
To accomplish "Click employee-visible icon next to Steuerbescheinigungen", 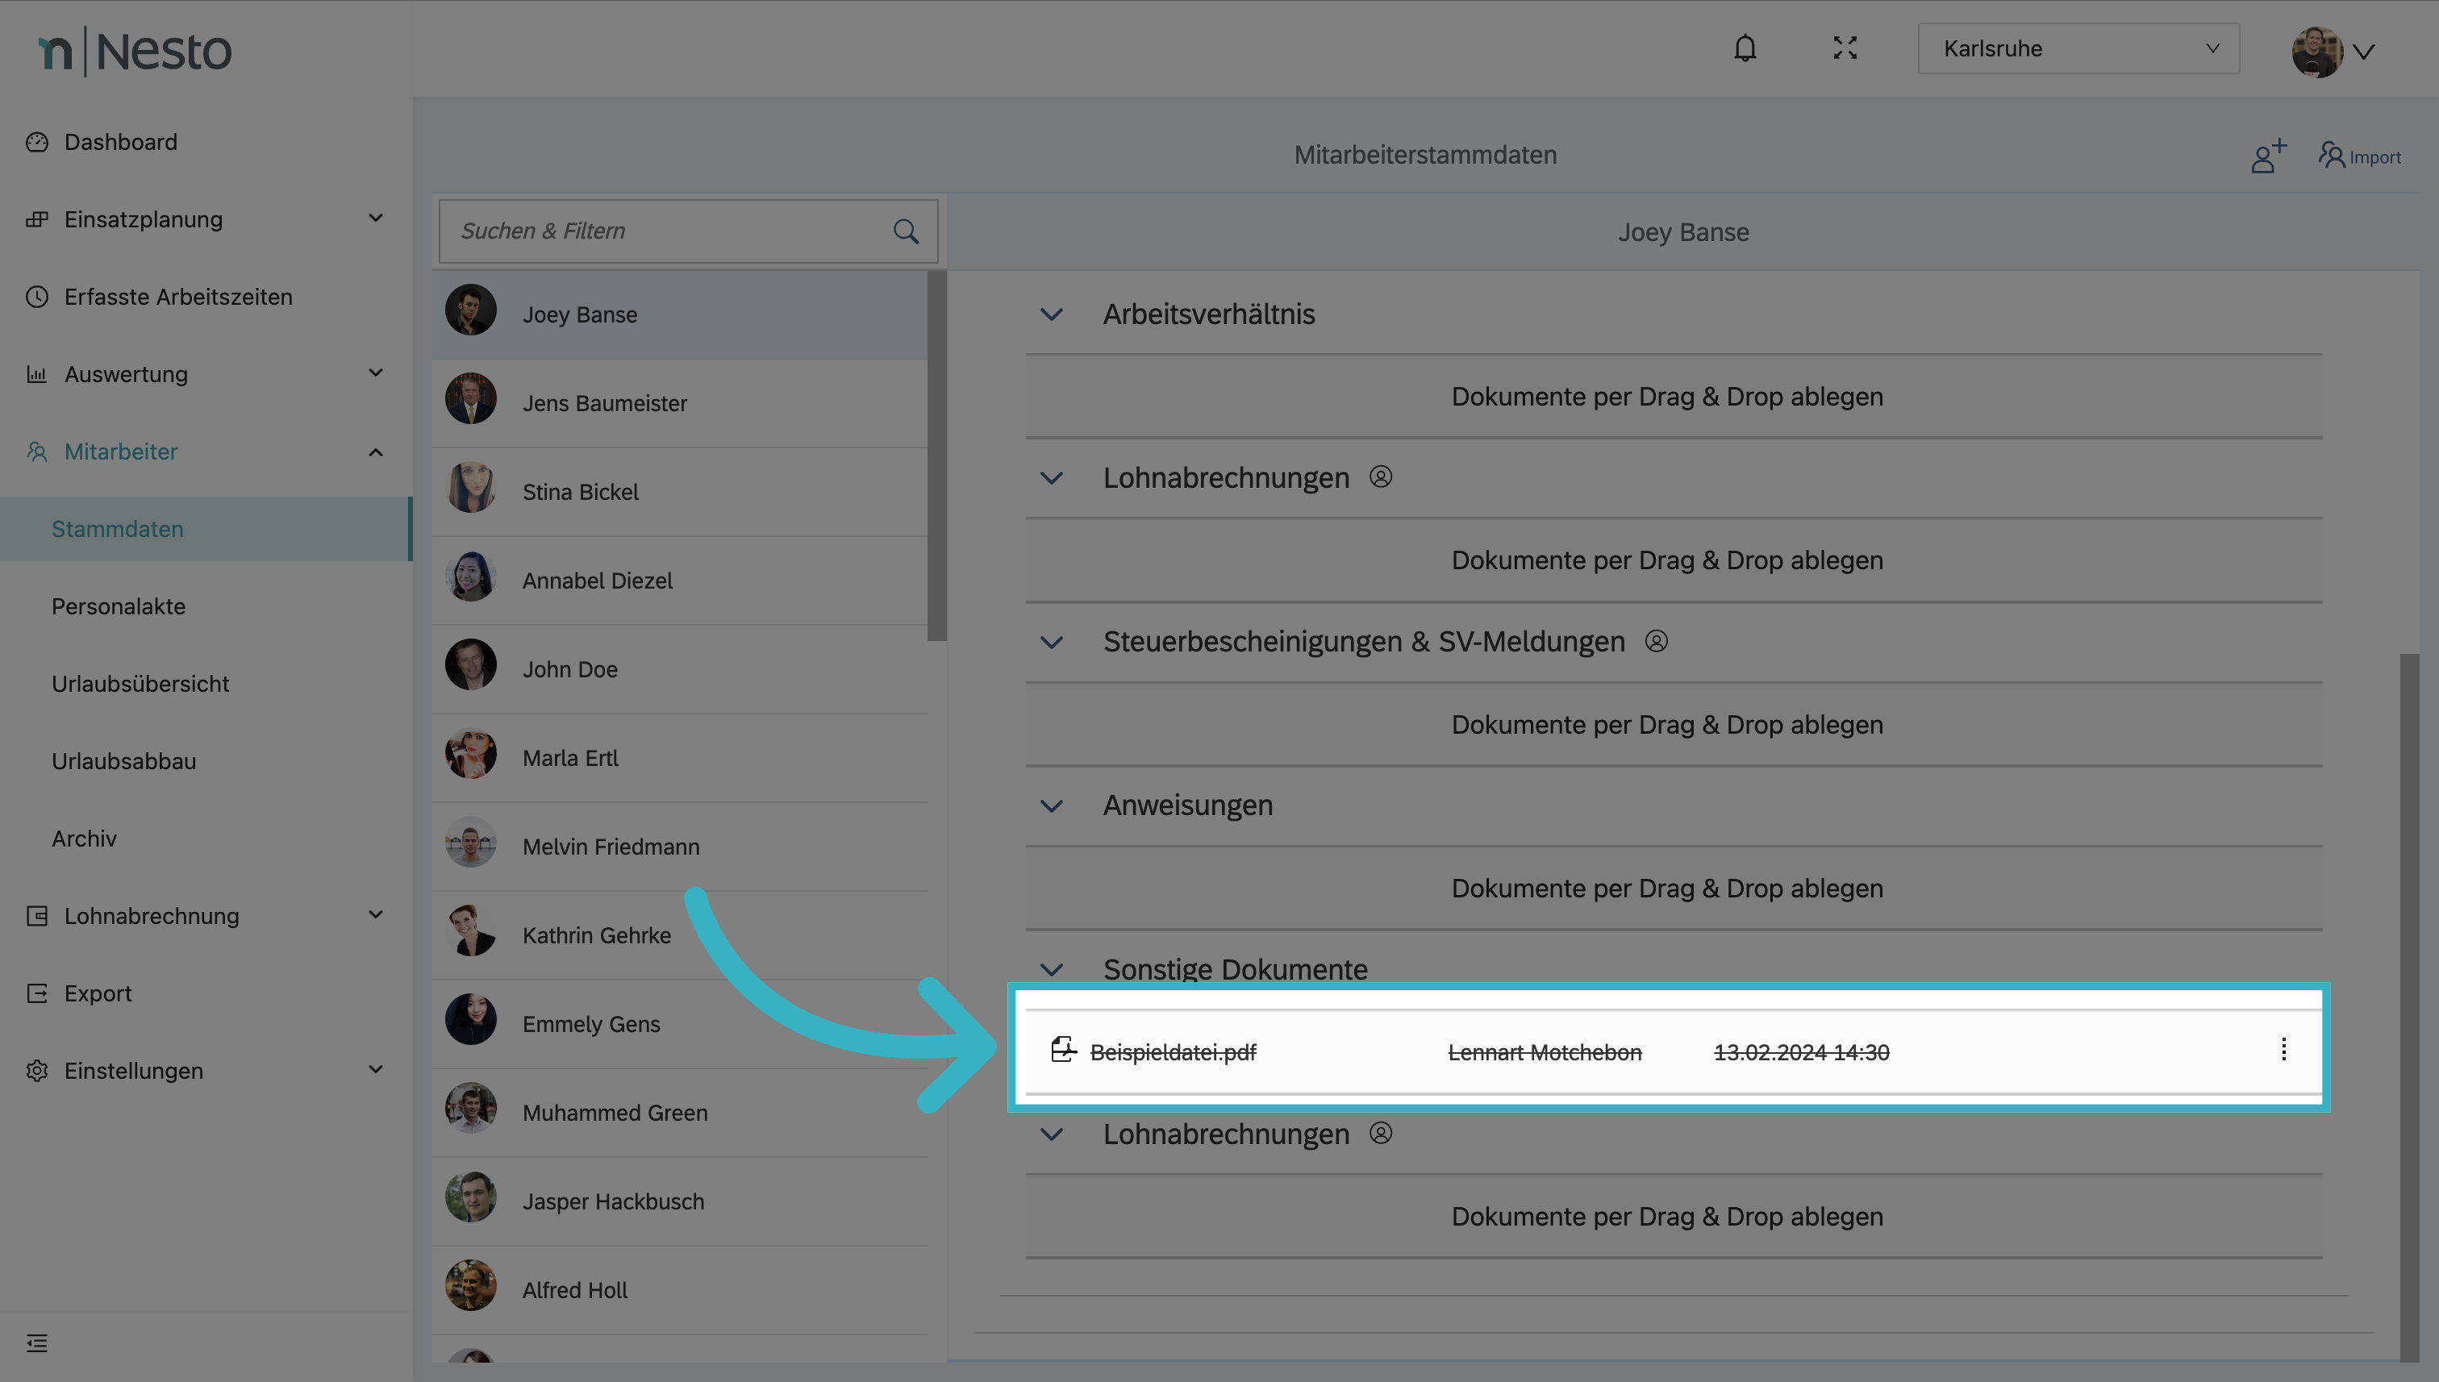I will click(1656, 642).
